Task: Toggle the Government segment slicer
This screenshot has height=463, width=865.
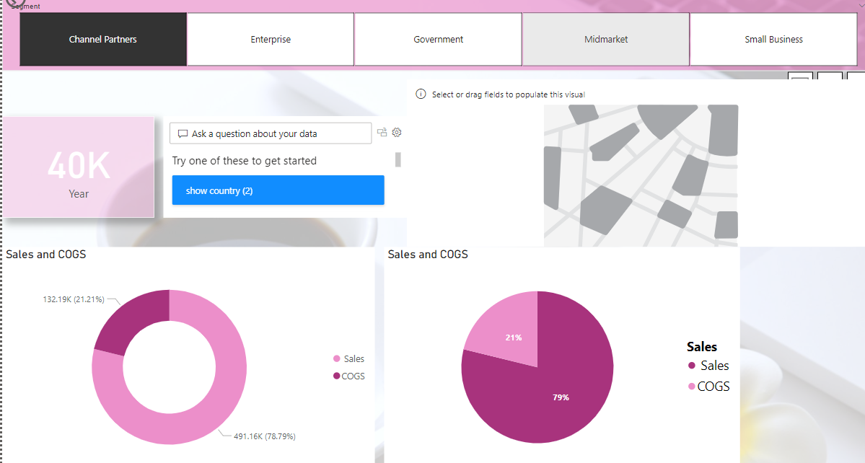Action: pyautogui.click(x=438, y=39)
